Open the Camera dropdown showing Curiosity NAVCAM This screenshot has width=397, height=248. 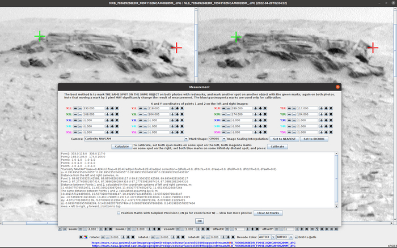pos(135,138)
